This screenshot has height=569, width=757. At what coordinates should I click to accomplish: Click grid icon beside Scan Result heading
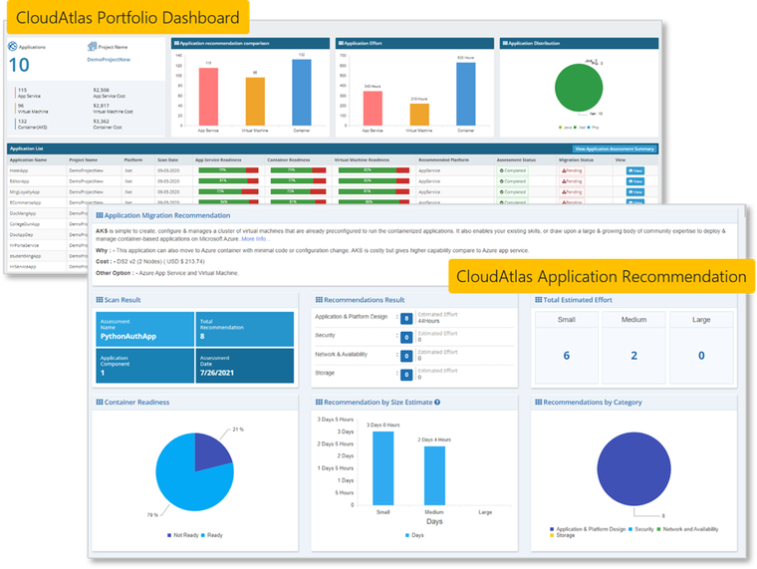100,300
